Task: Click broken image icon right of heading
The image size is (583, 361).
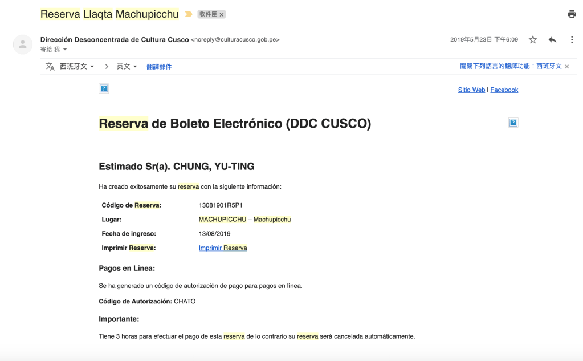Action: 513,123
